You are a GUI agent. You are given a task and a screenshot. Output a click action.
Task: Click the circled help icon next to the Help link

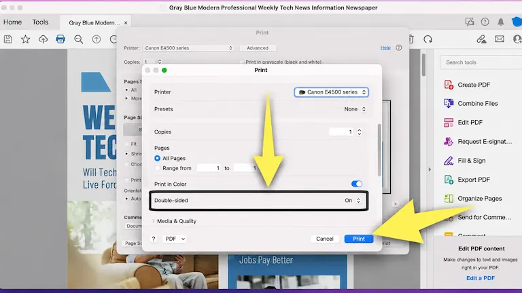point(399,48)
